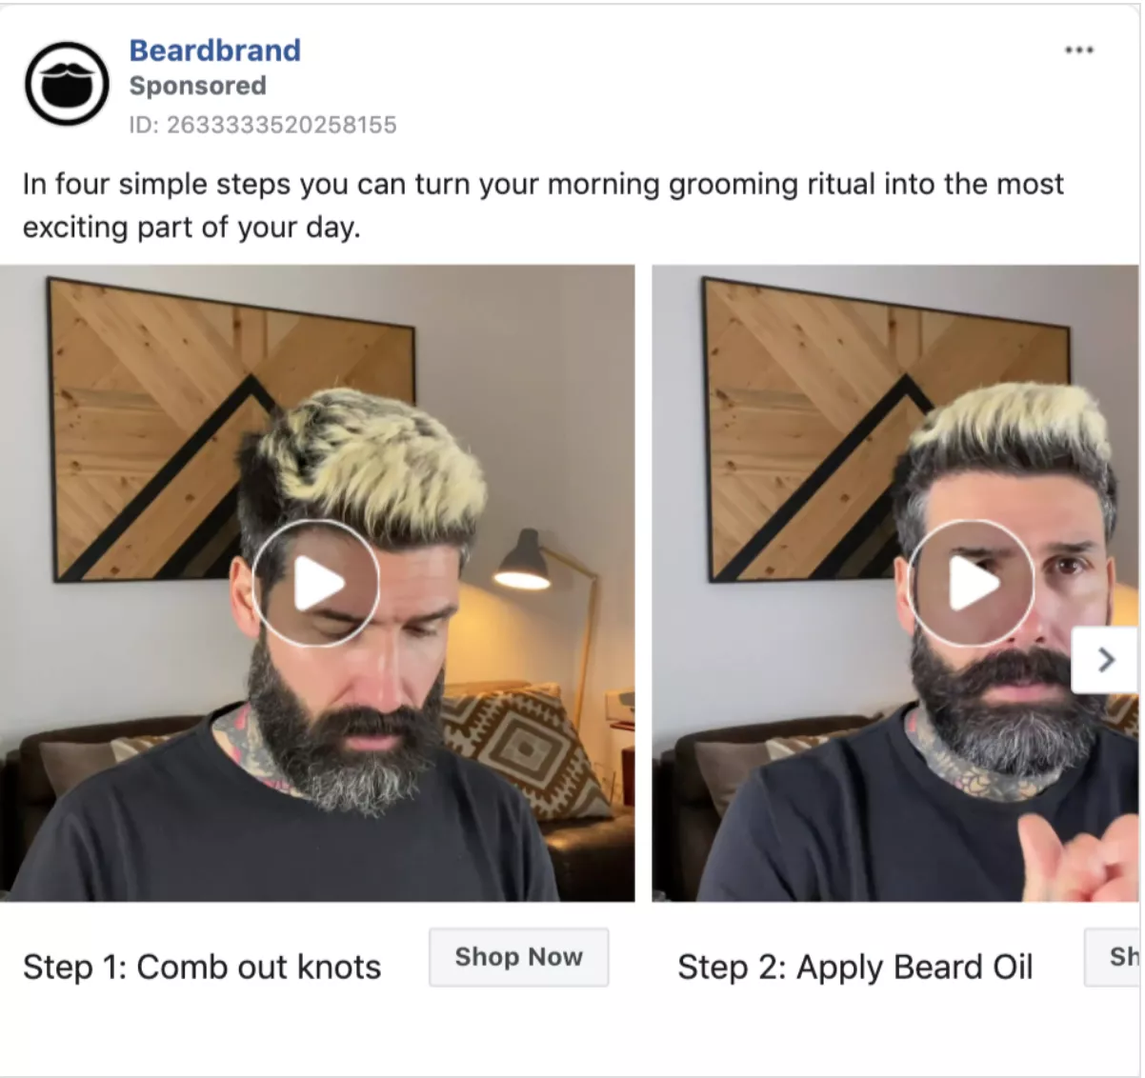Select the ad ID number text

(x=263, y=125)
